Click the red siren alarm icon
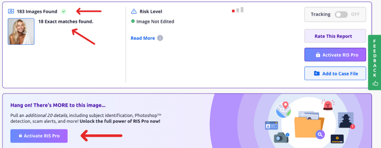Screen dimensions: 381x148 [328, 105]
